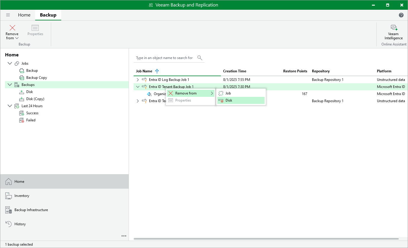This screenshot has width=408, height=248.
Task: Collapse the Entra ID Tenant Backup Job 1 row
Action: pyautogui.click(x=137, y=87)
